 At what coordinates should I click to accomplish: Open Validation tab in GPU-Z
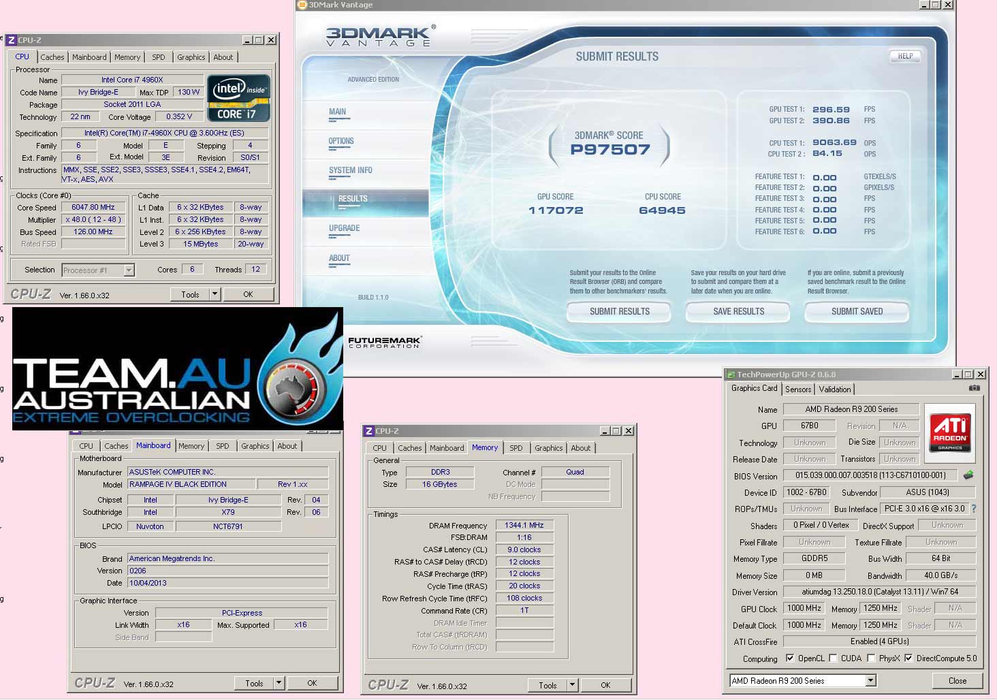[x=834, y=389]
